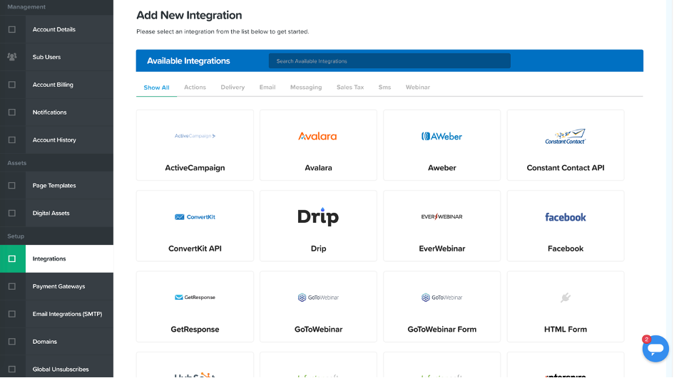Image resolution: width=674 pixels, height=378 pixels.
Task: Select the EverWebinar card label
Action: point(442,248)
